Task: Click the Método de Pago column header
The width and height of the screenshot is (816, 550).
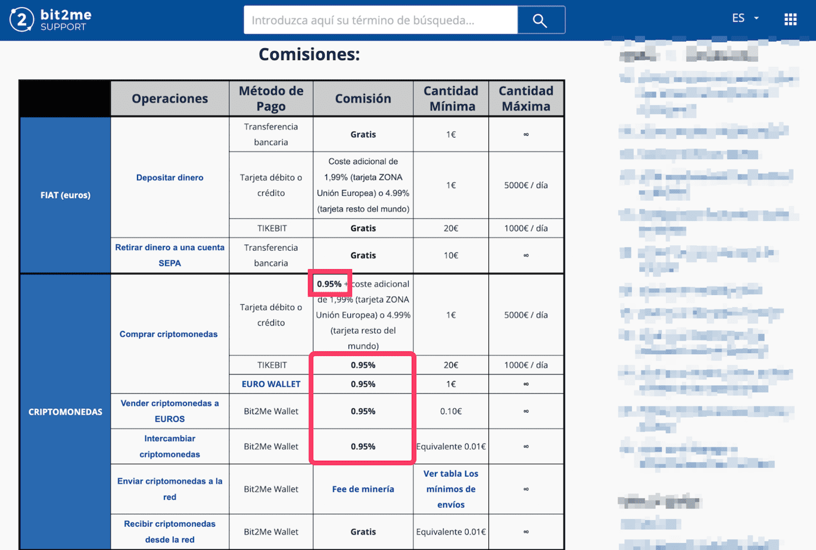Action: (x=271, y=99)
